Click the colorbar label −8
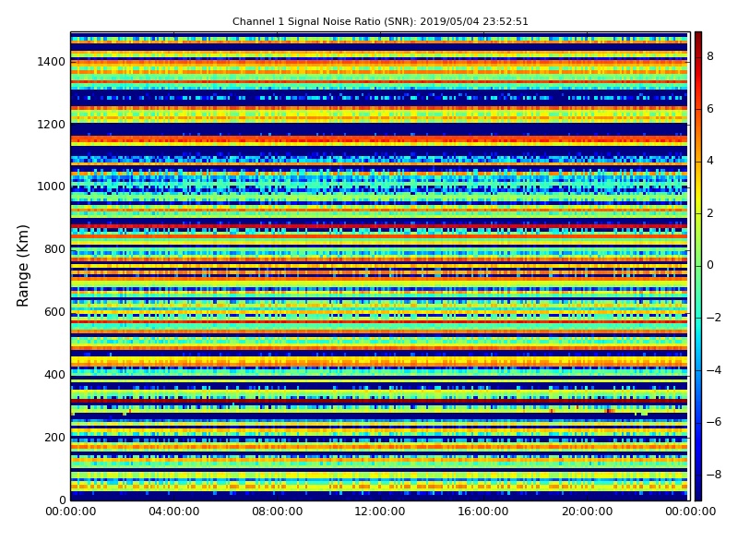 click(714, 475)
